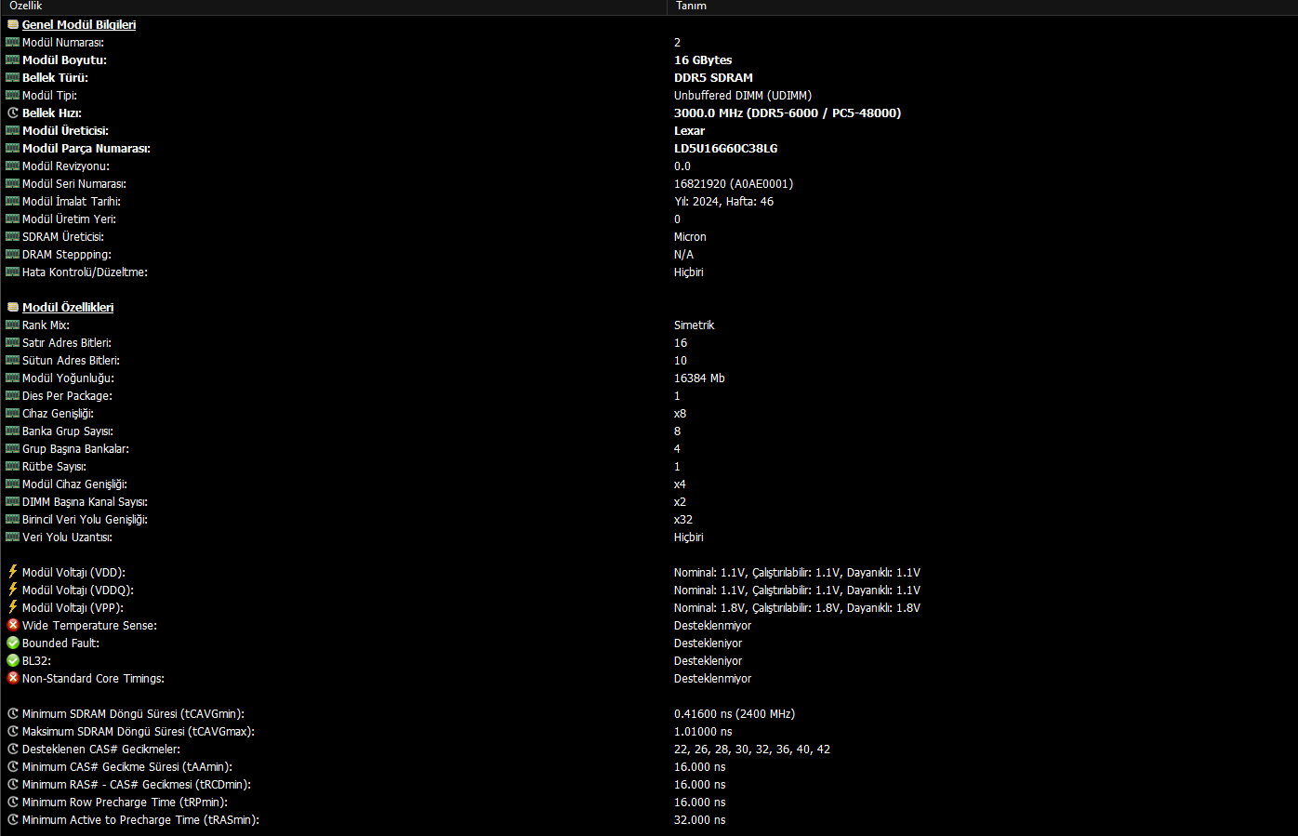Screen dimensions: 1298x836
Task: Select the Modül Revizyonu row label
Action: [66, 166]
